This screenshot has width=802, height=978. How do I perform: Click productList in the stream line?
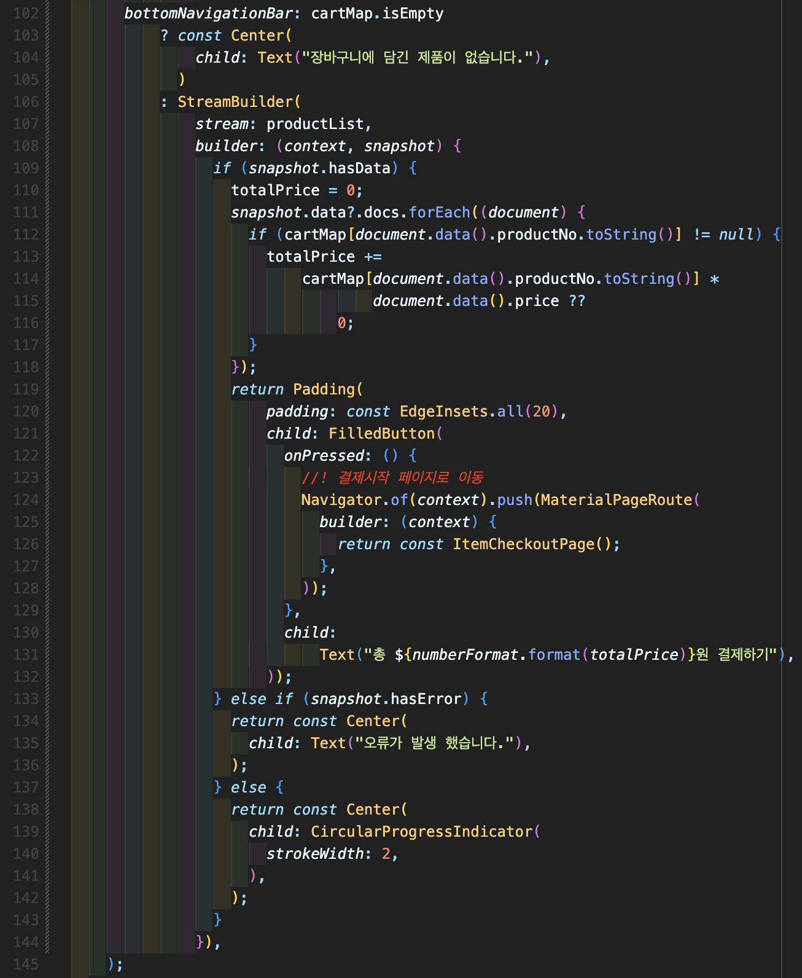point(315,124)
